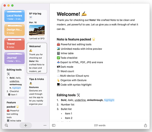Image resolution: width=152 pixels, height=132 pixels.
Task: Open the Editing tools note card
Action: (14, 81)
